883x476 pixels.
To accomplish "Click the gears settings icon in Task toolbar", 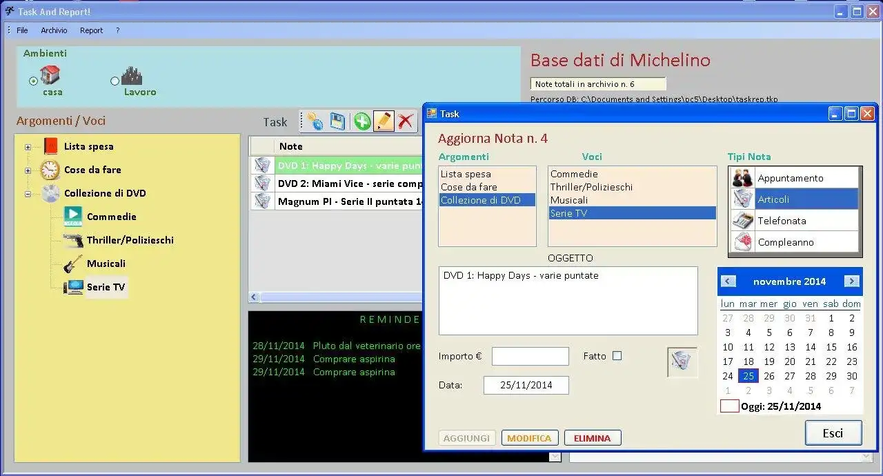I will pyautogui.click(x=315, y=121).
